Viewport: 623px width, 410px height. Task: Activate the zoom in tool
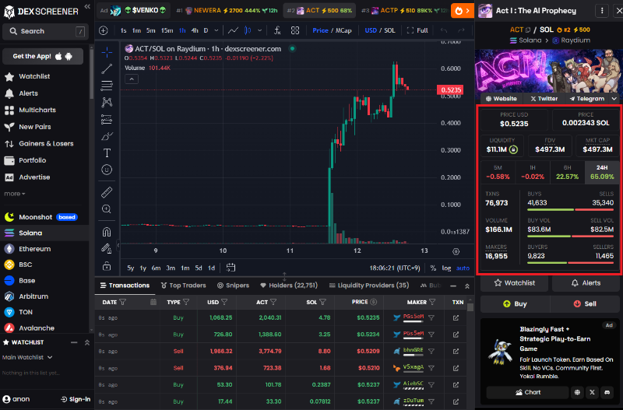[x=107, y=209]
